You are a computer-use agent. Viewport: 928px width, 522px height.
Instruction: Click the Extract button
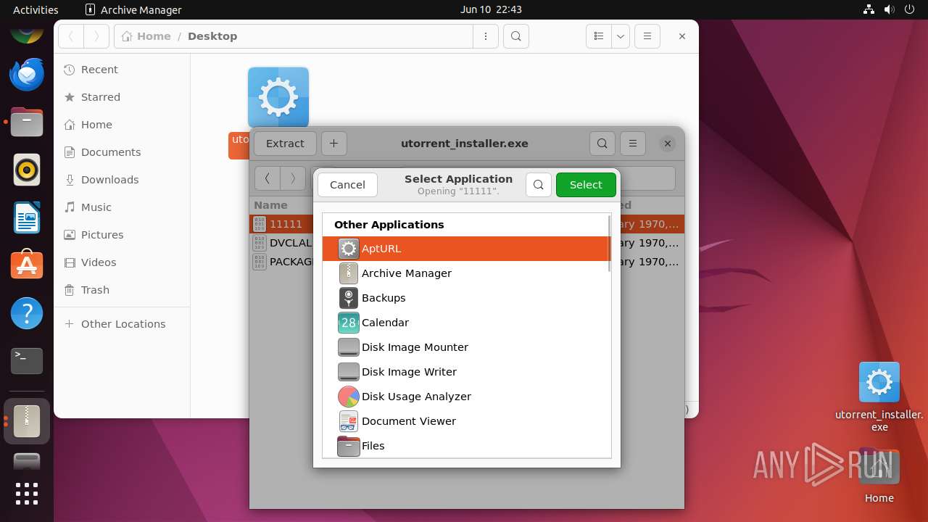point(285,144)
